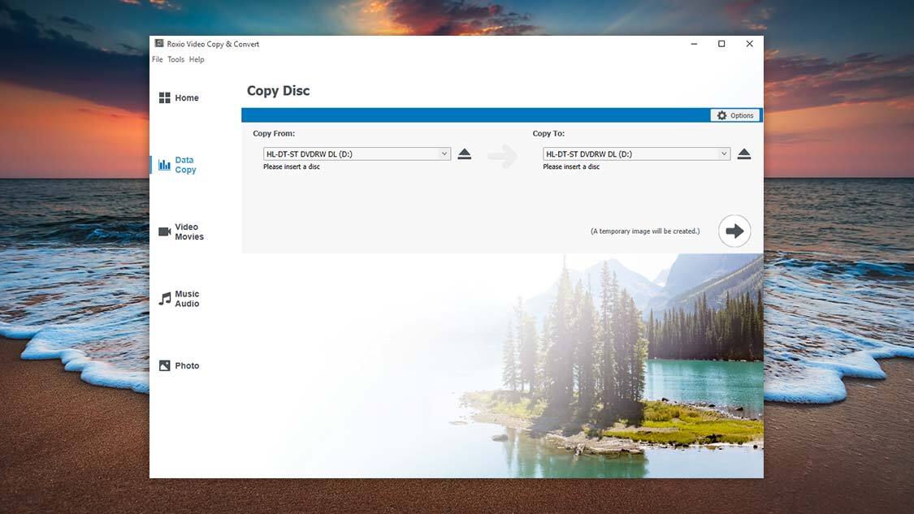Eject the Copy From drive
Screen dimensions: 914x514
point(465,154)
